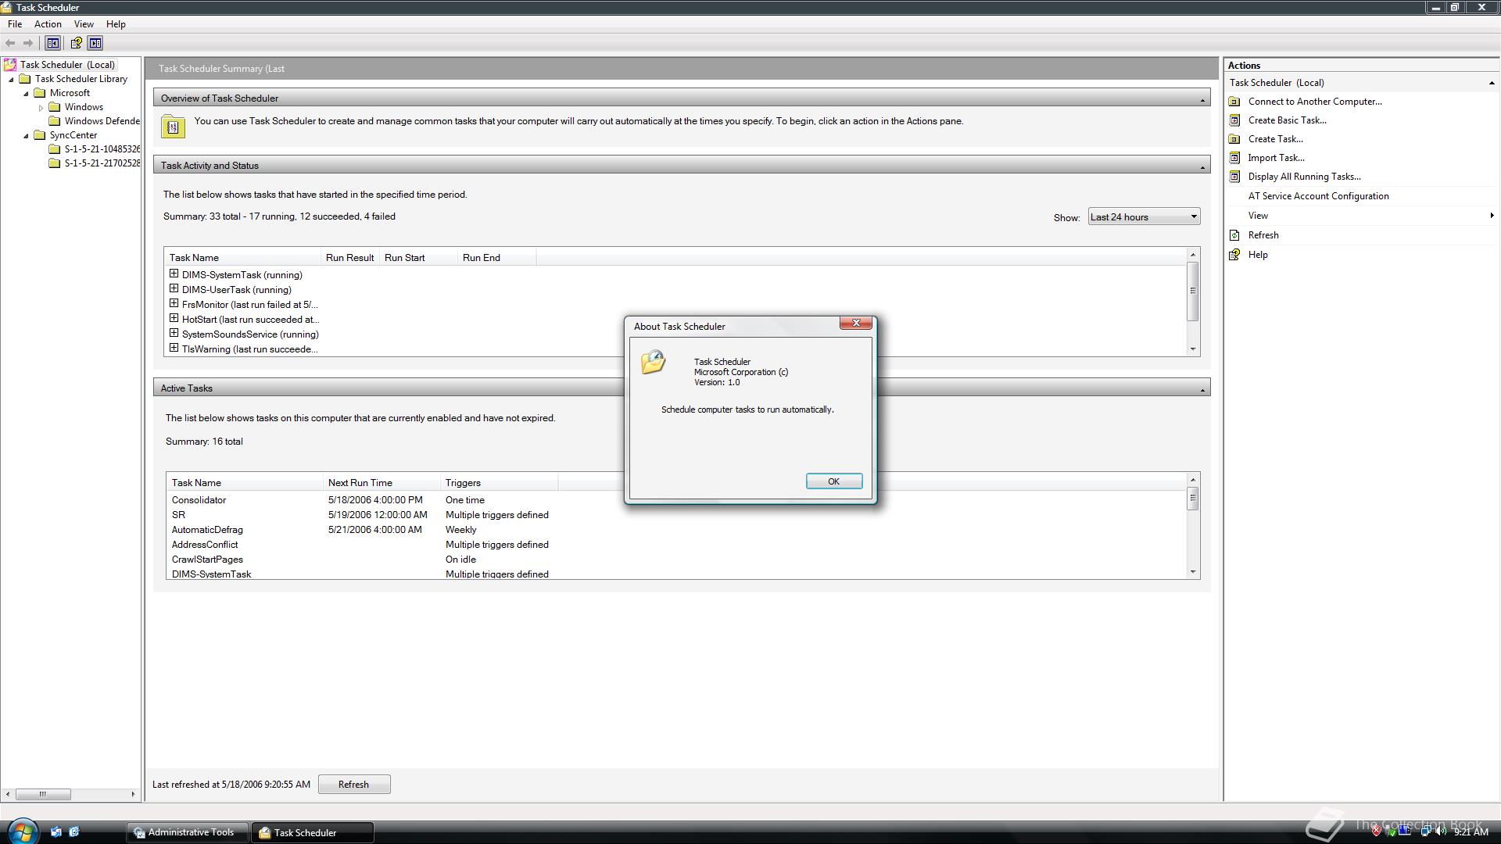
Task: Collapse the Microsoft tree node
Action: point(26,93)
